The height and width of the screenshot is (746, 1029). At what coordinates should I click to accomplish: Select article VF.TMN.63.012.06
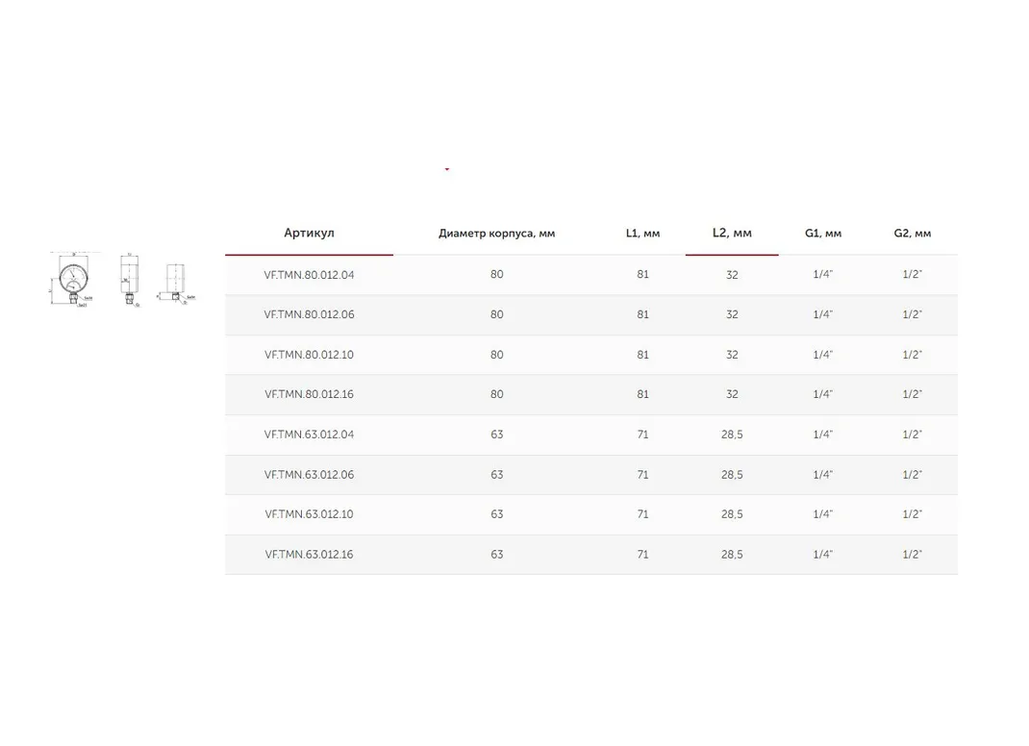point(309,475)
